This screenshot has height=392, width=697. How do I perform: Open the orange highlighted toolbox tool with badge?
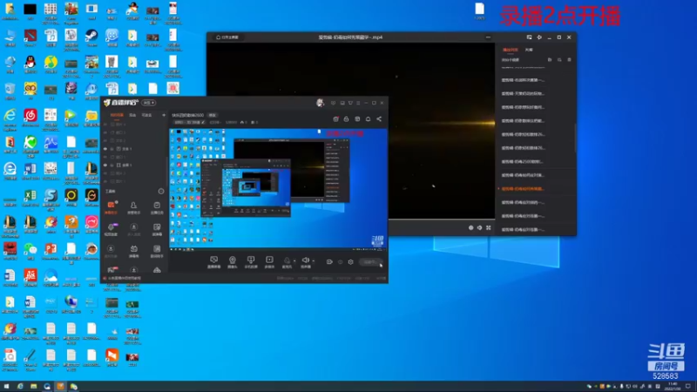click(x=111, y=207)
